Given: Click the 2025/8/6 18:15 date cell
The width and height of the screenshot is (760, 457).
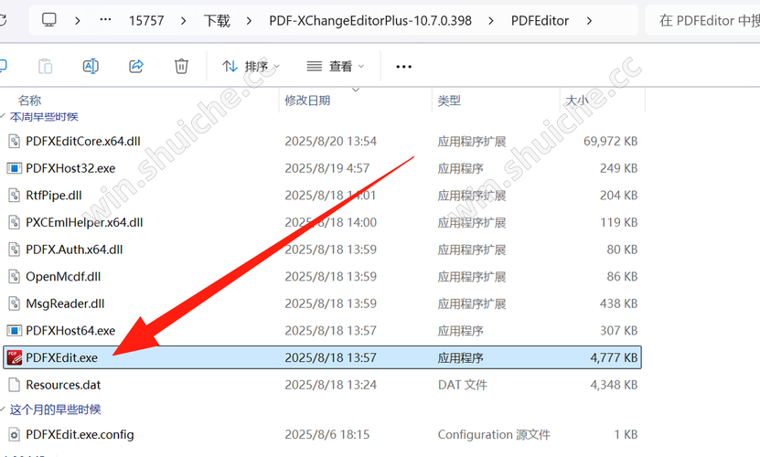Looking at the screenshot, I should coord(327,435).
